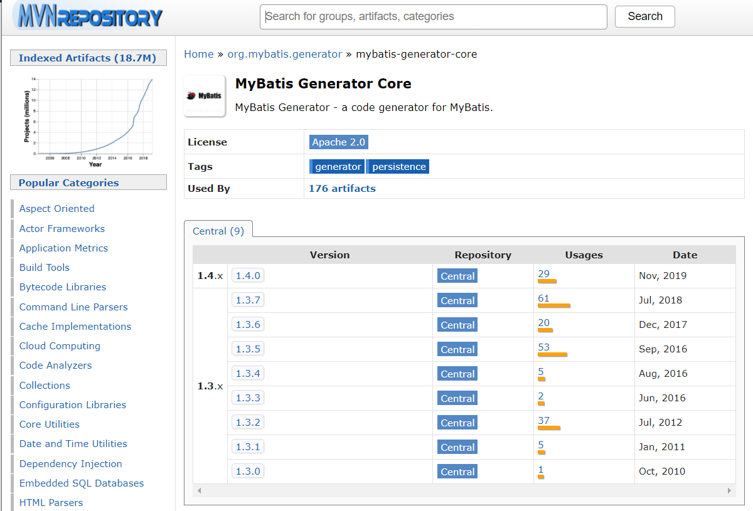This screenshot has width=753, height=511.
Task: Open the Cloud Computing category
Action: pos(60,346)
